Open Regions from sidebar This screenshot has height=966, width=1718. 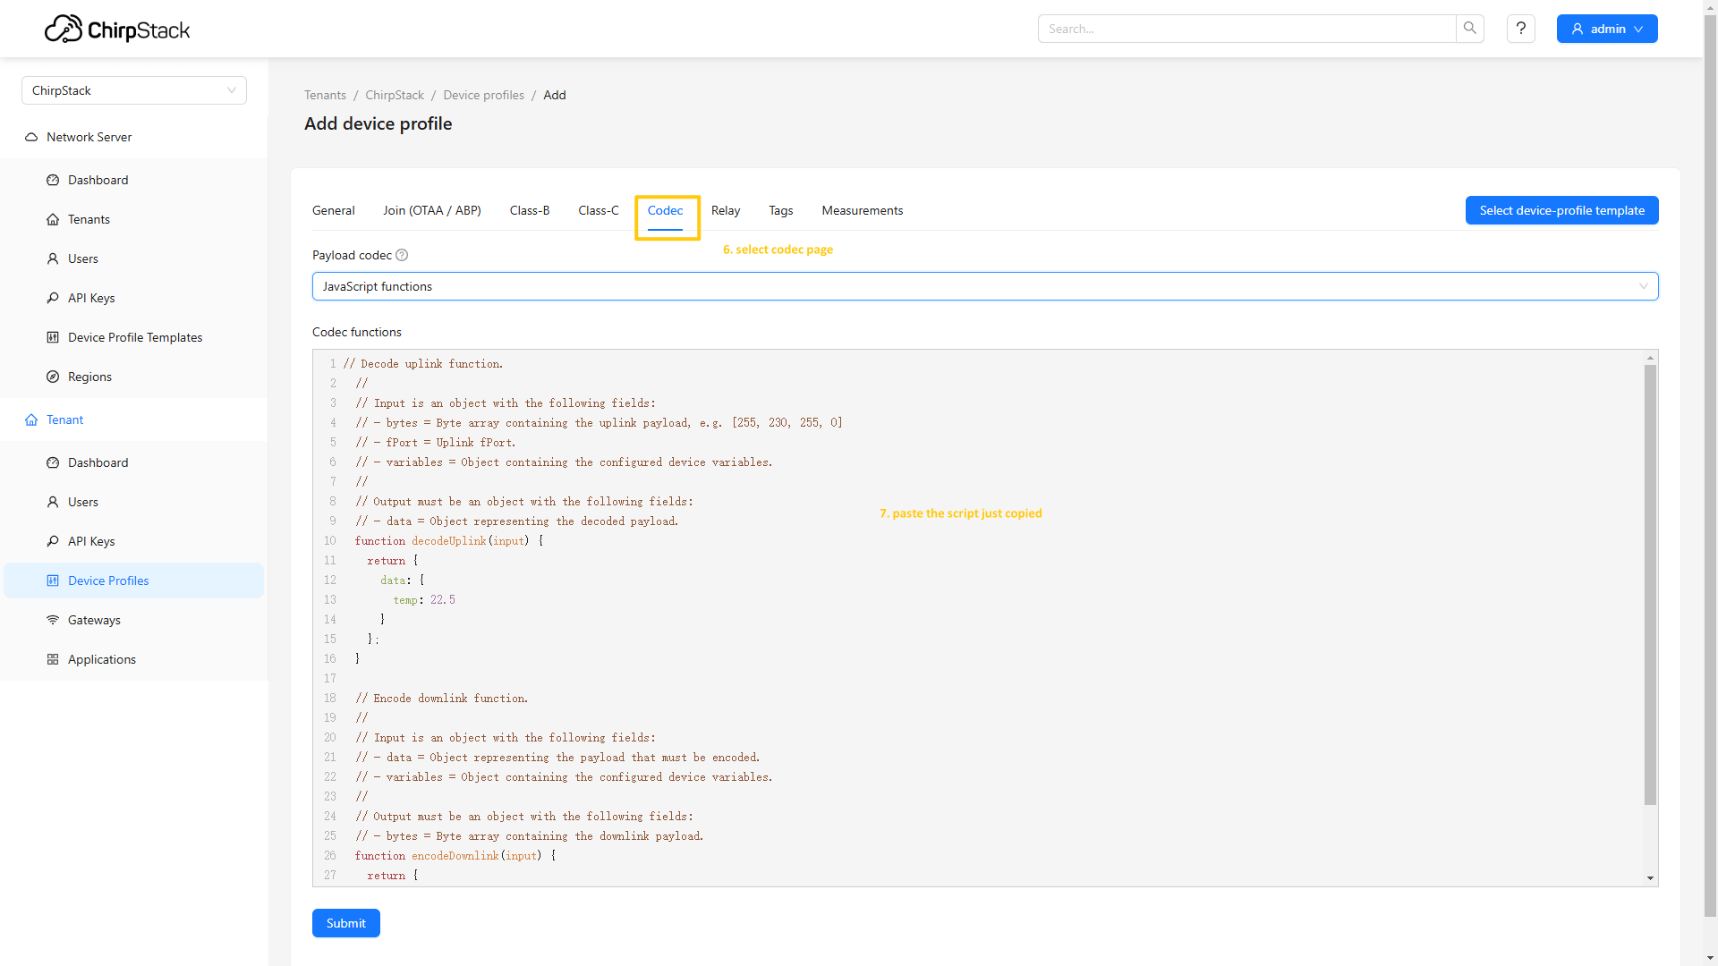(89, 377)
